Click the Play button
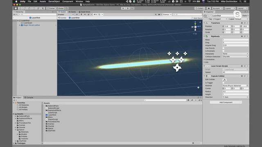The width and height of the screenshot is (262, 147). [x=123, y=8]
